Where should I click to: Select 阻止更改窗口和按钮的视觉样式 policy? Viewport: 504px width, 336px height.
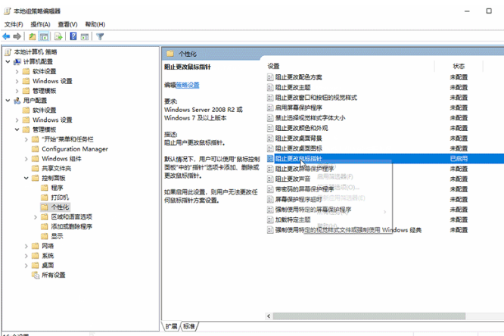click(x=316, y=98)
